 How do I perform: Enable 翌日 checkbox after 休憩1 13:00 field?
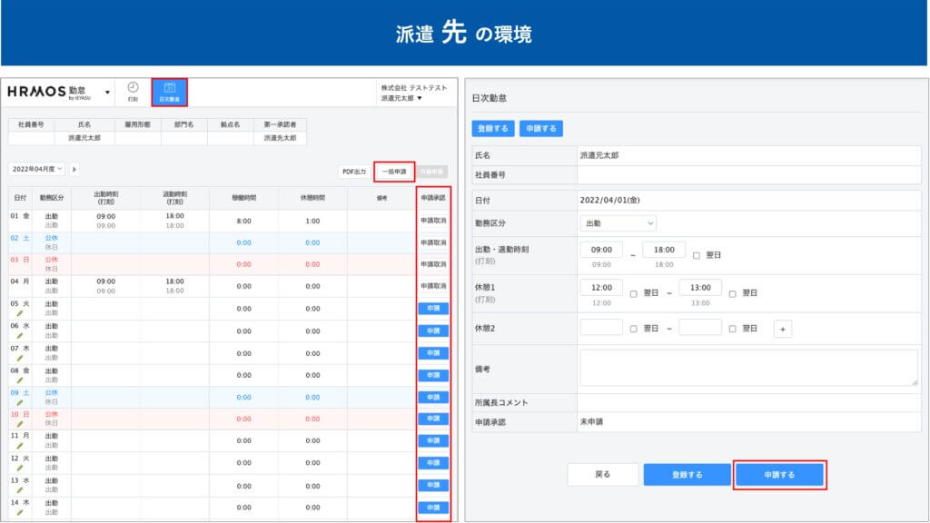click(732, 293)
